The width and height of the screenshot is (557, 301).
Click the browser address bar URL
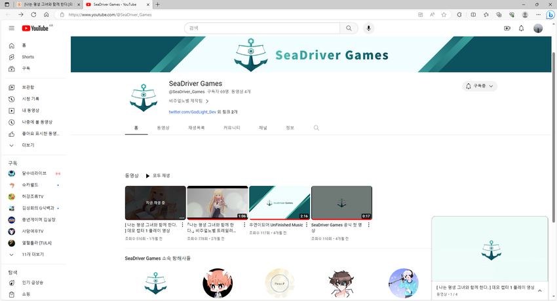coord(110,14)
